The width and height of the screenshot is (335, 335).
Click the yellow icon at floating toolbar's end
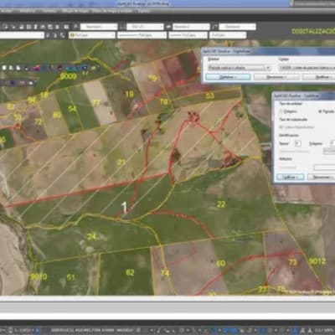94,68
